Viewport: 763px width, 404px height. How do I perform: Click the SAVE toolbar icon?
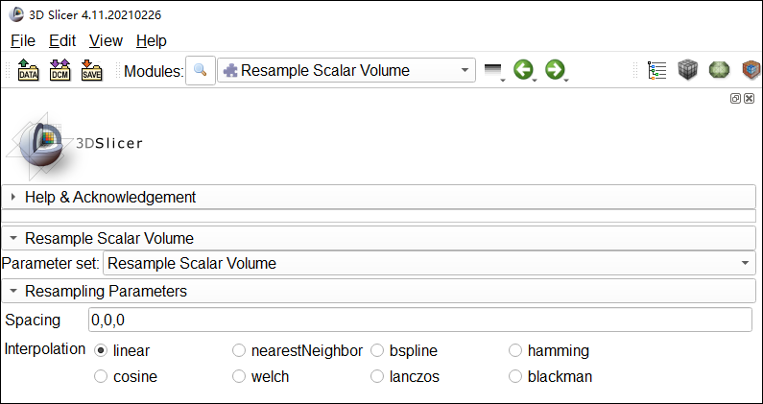click(91, 70)
